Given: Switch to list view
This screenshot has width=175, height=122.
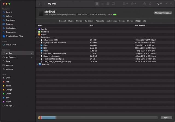Looking at the screenshot, I should 102,4.
